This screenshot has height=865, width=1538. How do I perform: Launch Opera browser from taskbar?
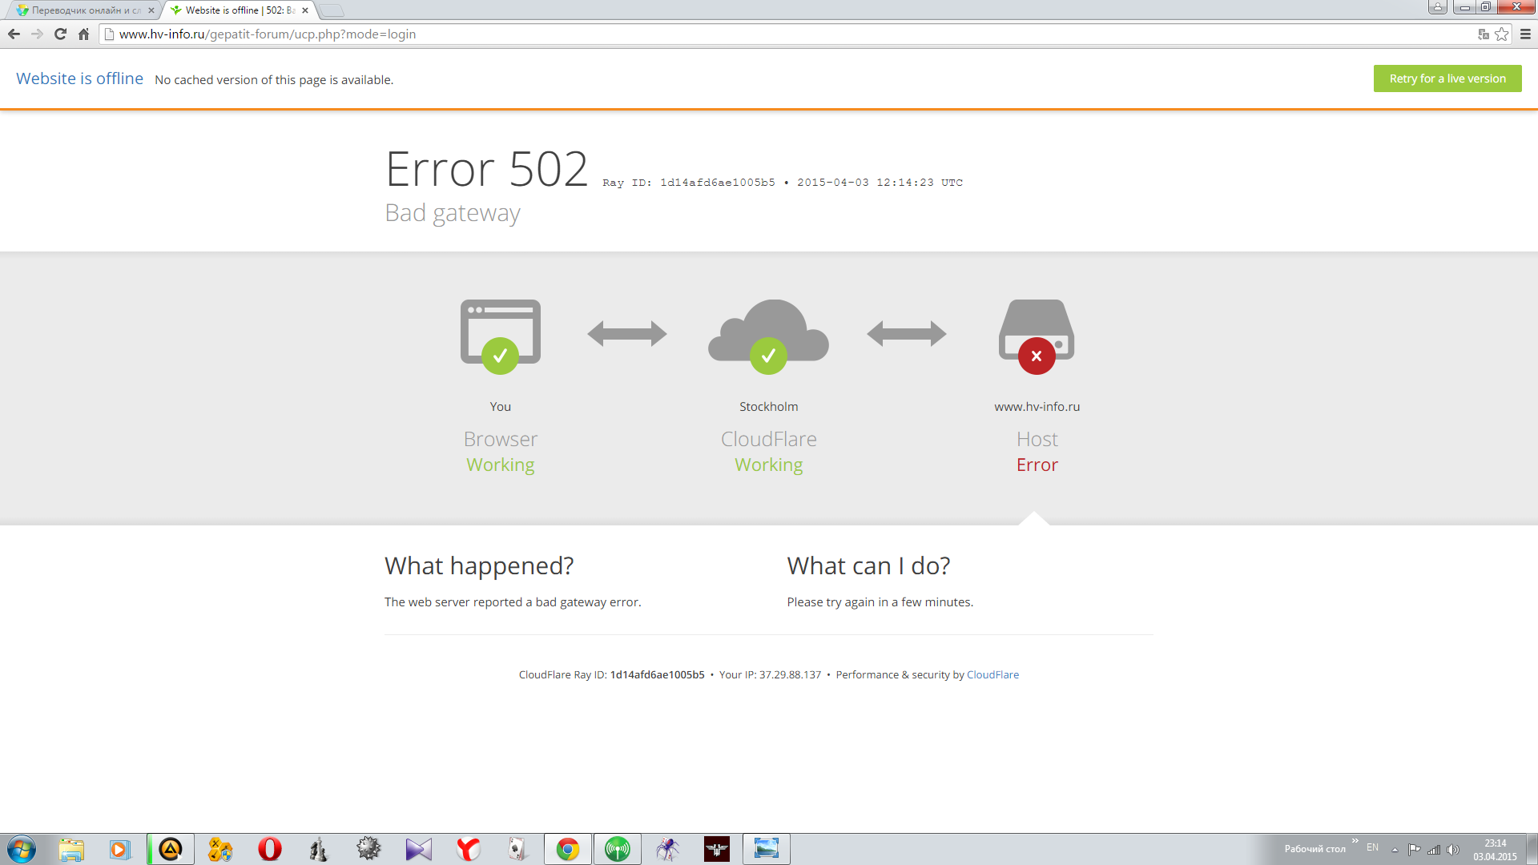click(x=270, y=849)
